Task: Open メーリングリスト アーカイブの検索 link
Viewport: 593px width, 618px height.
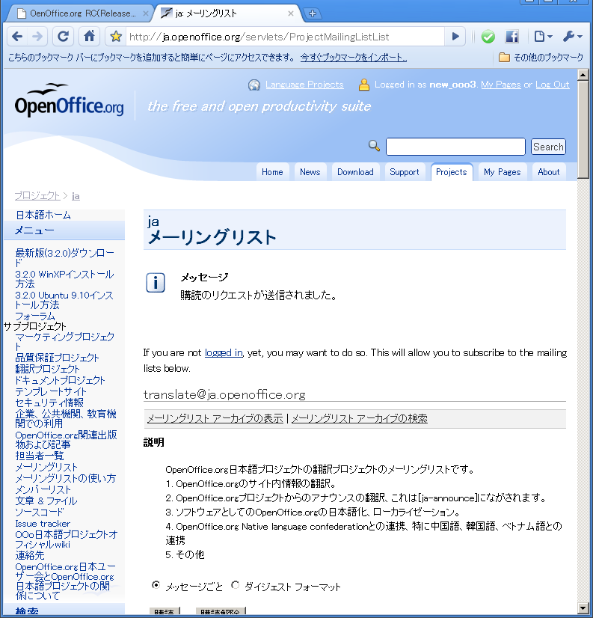Action: click(360, 418)
